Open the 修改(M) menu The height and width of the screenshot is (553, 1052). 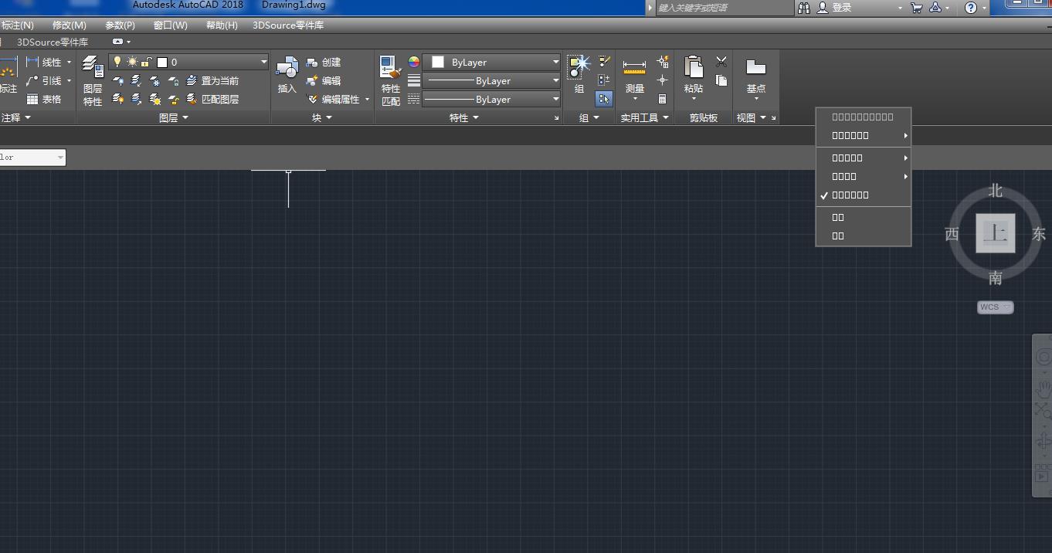tap(70, 25)
